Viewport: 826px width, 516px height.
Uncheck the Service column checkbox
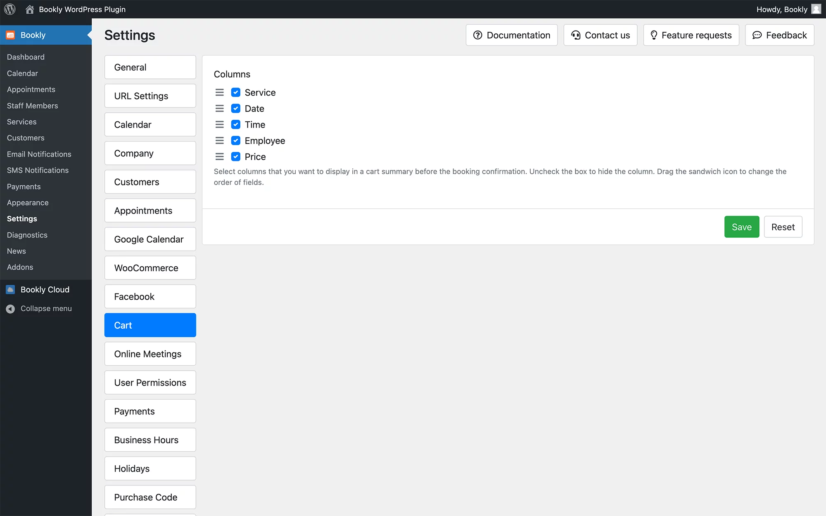(236, 92)
